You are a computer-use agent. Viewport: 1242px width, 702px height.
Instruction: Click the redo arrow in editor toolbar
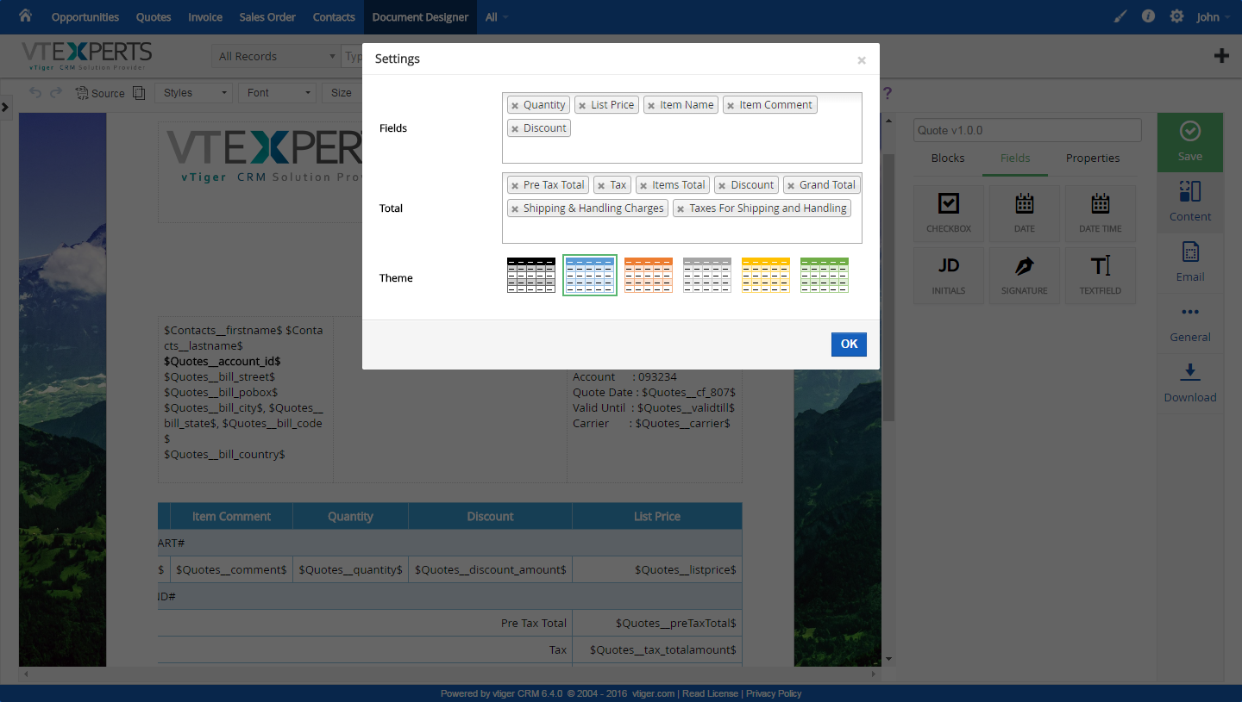point(56,92)
